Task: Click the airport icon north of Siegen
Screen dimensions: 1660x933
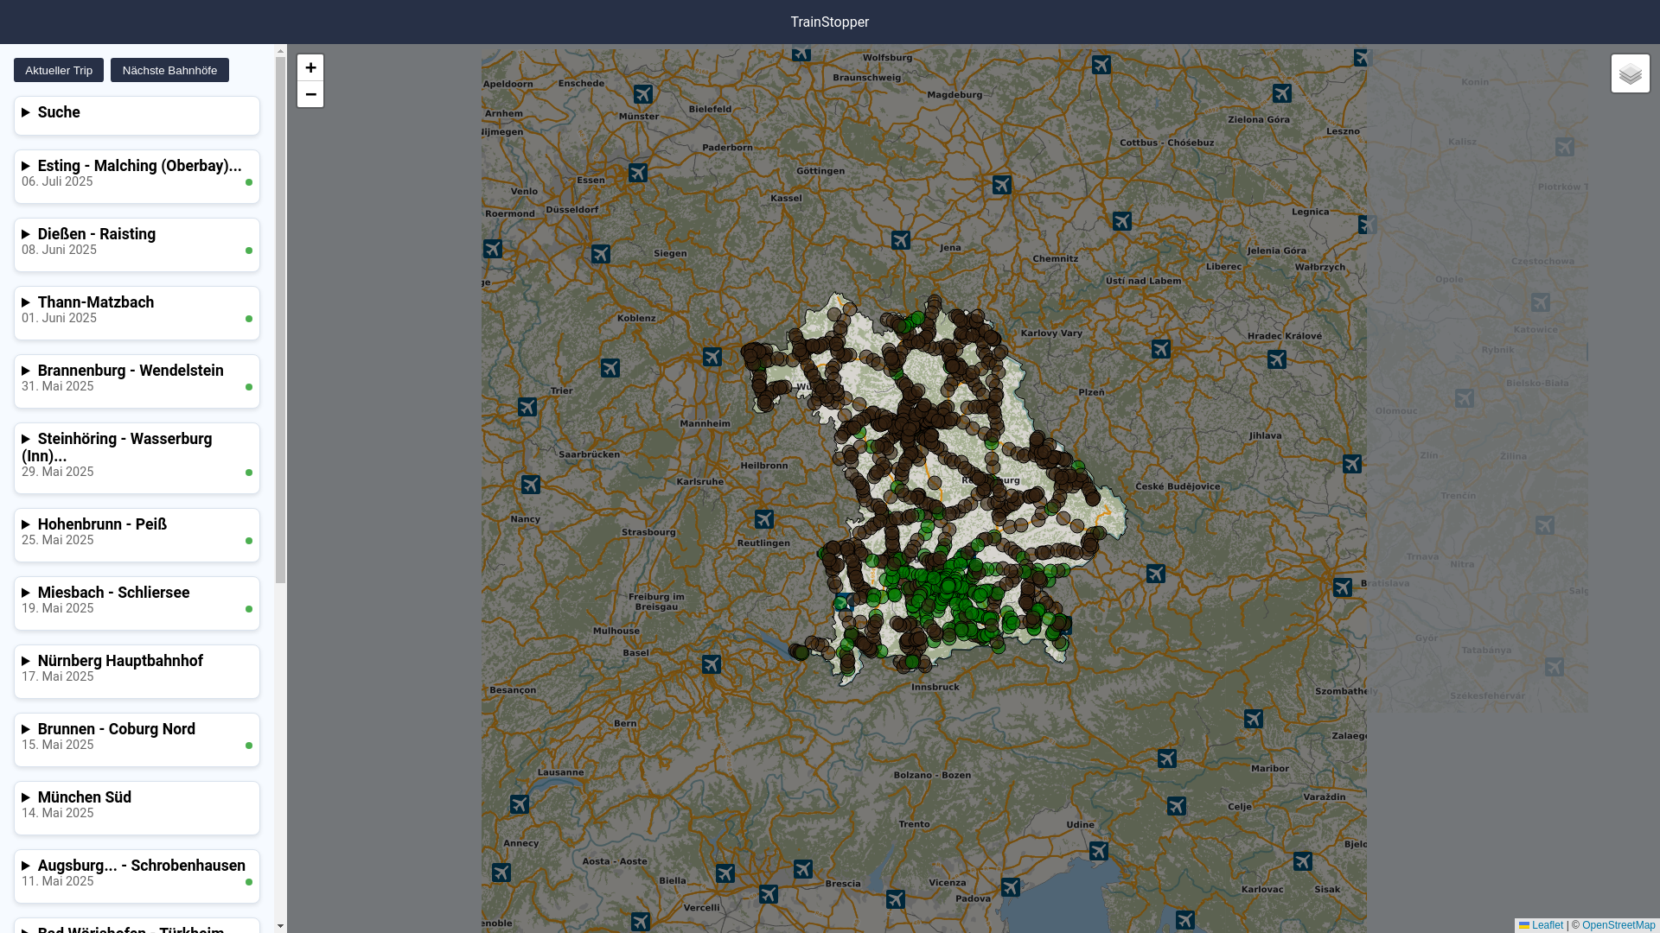Action: pyautogui.click(x=601, y=254)
